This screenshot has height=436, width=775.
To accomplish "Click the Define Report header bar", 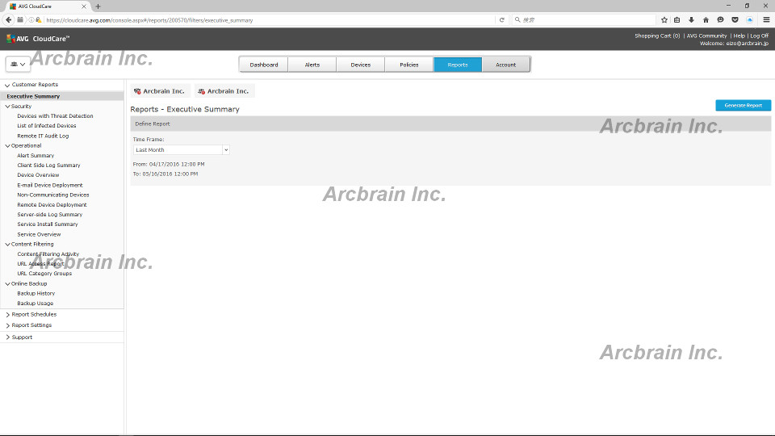I will click(x=450, y=124).
